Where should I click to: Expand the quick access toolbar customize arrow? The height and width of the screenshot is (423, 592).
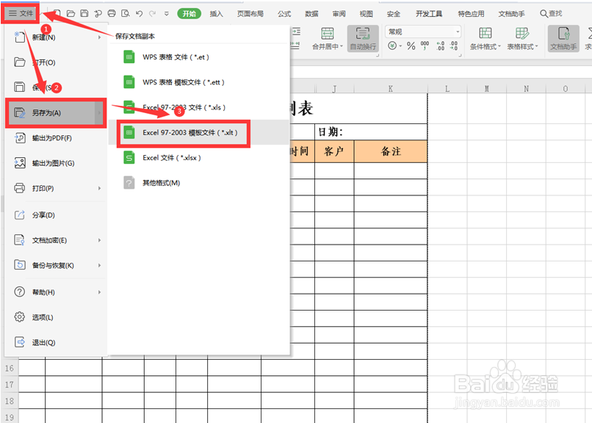click(x=167, y=14)
